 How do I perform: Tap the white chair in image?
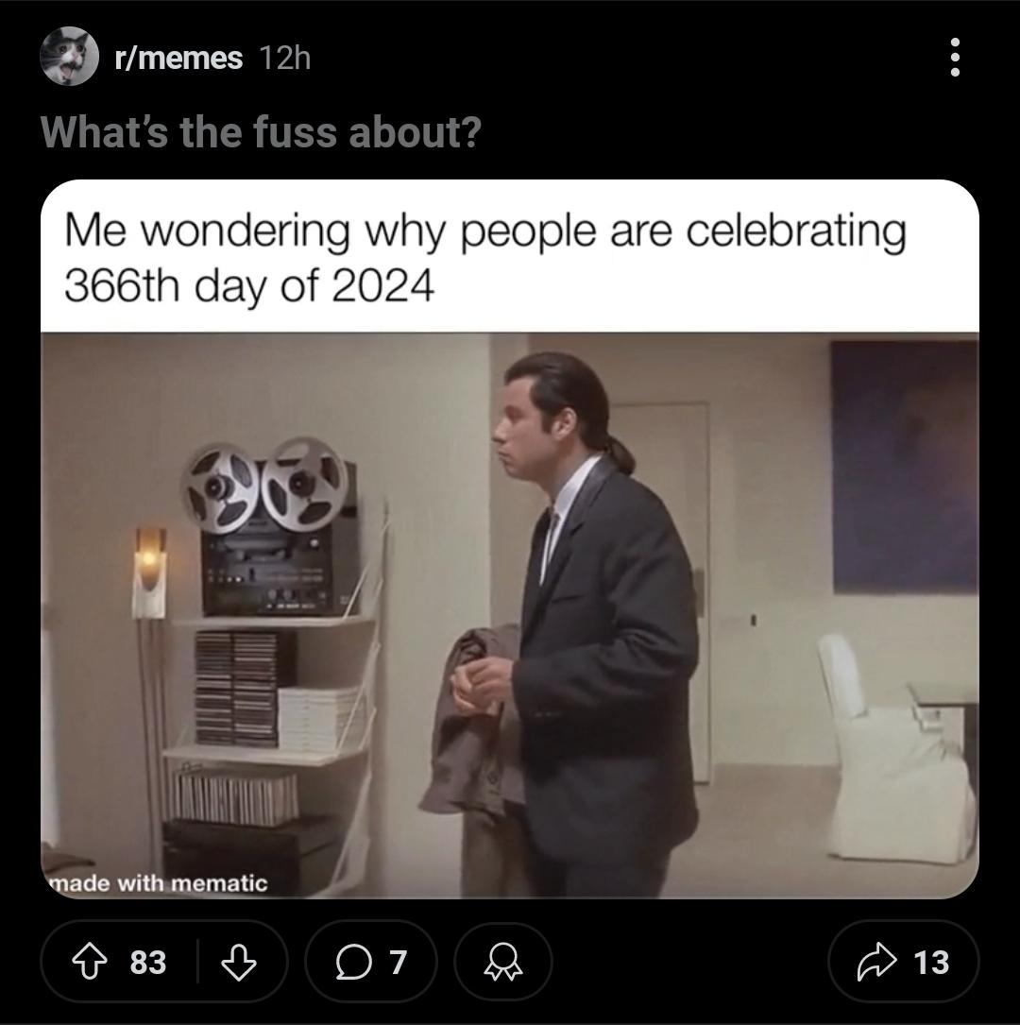pyautogui.click(x=895, y=748)
